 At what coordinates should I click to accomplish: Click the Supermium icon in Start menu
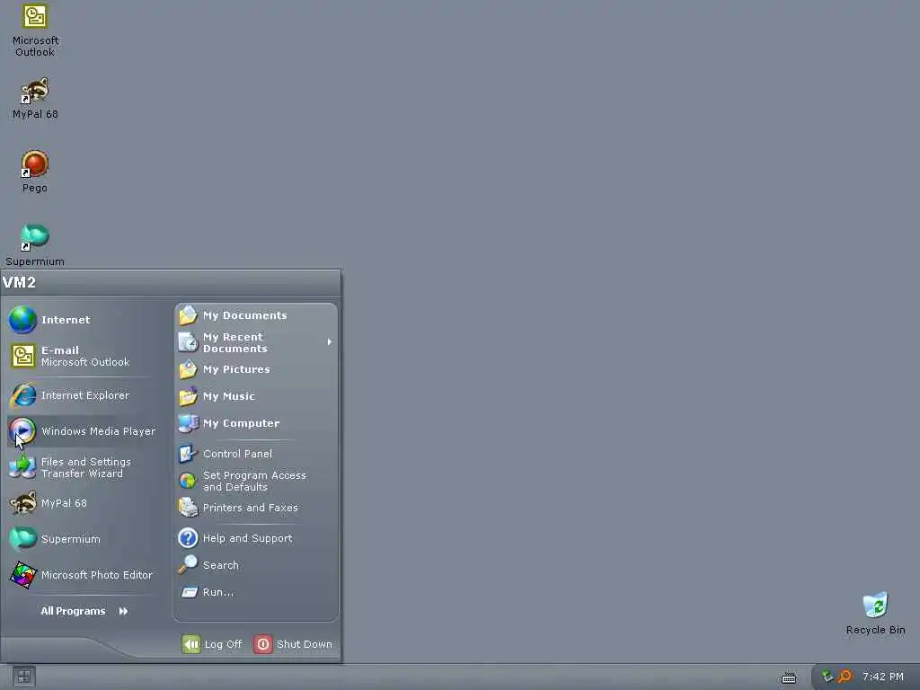tap(22, 539)
